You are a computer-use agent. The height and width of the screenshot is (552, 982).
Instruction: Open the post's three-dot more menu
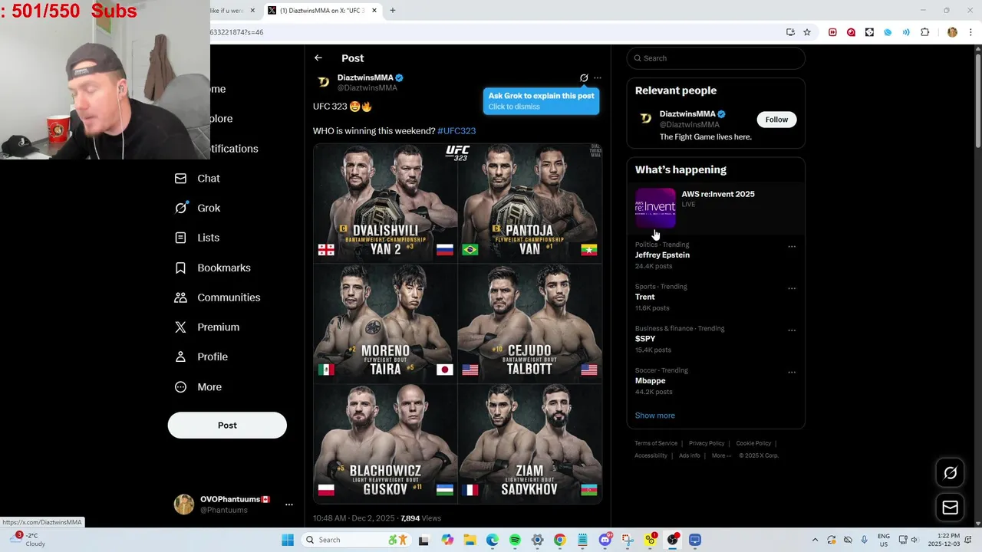coord(598,78)
